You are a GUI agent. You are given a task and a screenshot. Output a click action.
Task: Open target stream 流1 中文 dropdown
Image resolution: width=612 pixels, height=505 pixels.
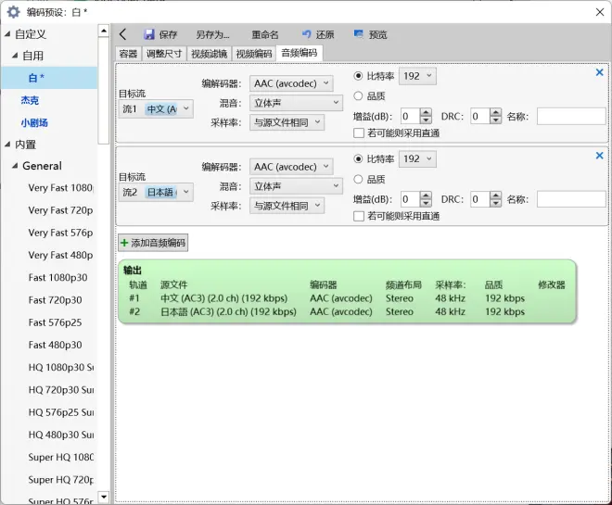tap(156, 109)
